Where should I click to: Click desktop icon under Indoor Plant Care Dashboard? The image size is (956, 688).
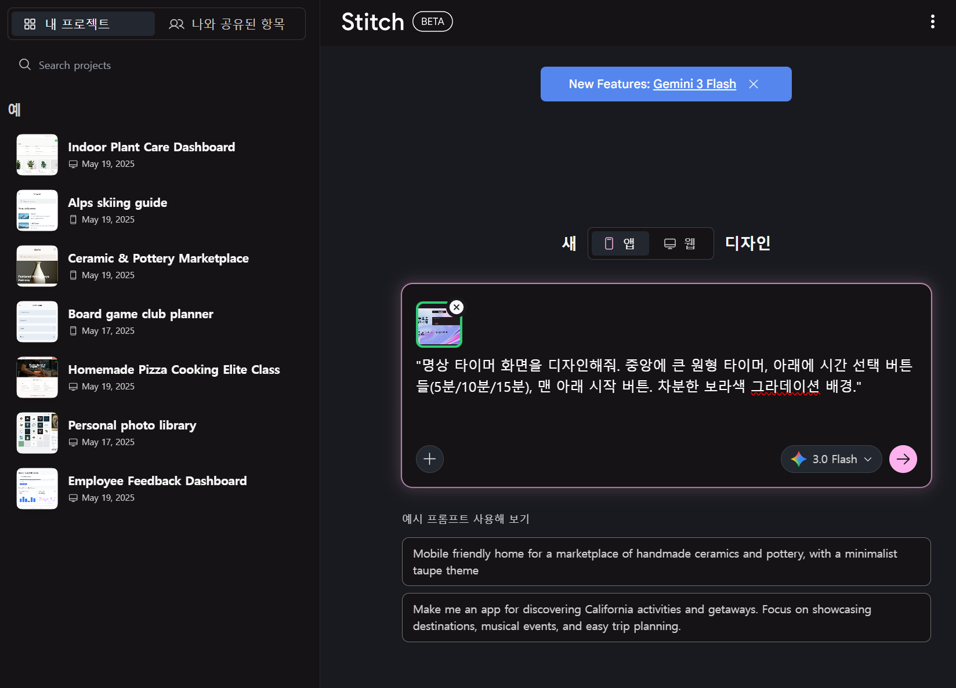(73, 164)
